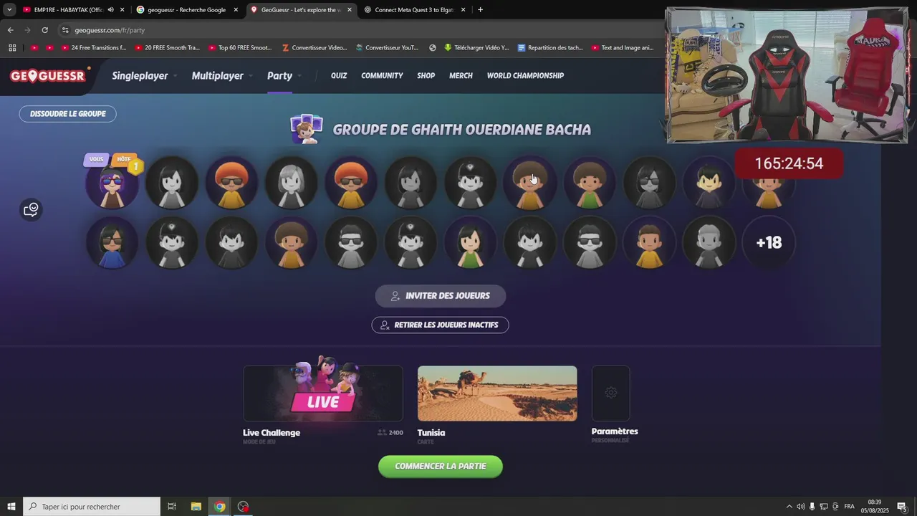Screen dimensions: 917x516
Task: Click the OBS icon in the taskbar
Action: (244, 507)
